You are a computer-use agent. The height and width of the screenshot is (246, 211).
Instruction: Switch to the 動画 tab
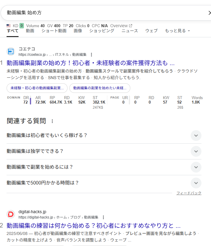click(30, 31)
